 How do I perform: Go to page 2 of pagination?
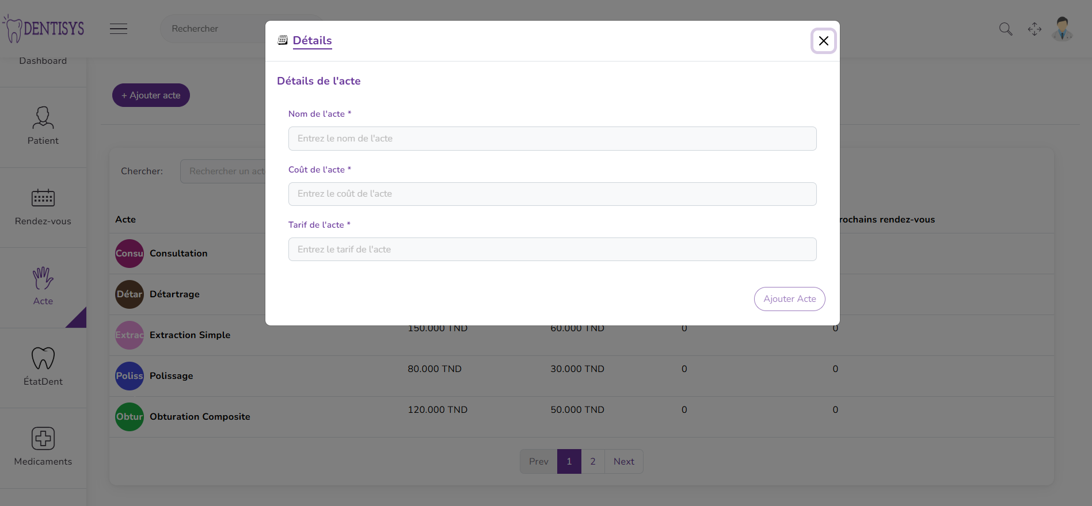(593, 462)
